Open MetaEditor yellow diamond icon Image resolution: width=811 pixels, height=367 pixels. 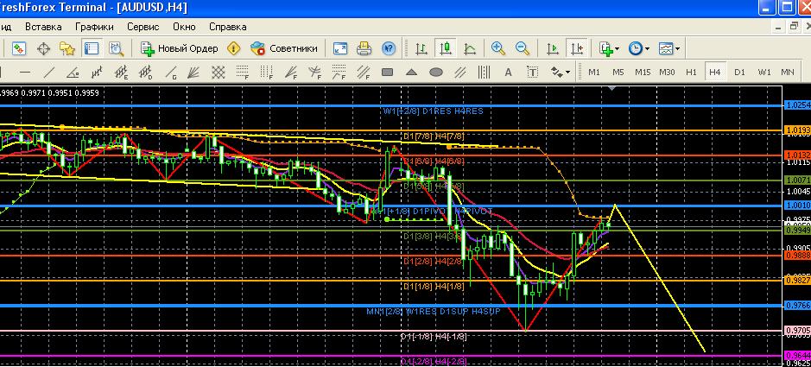[234, 48]
